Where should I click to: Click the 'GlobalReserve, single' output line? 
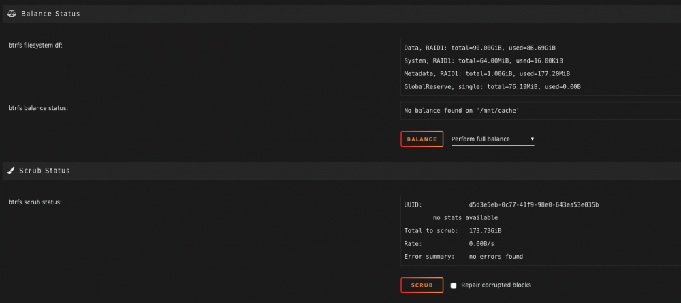tap(492, 87)
